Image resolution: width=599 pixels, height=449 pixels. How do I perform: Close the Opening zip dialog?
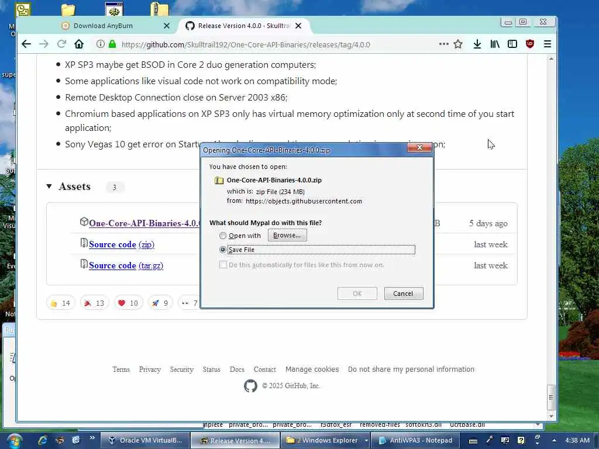419,147
